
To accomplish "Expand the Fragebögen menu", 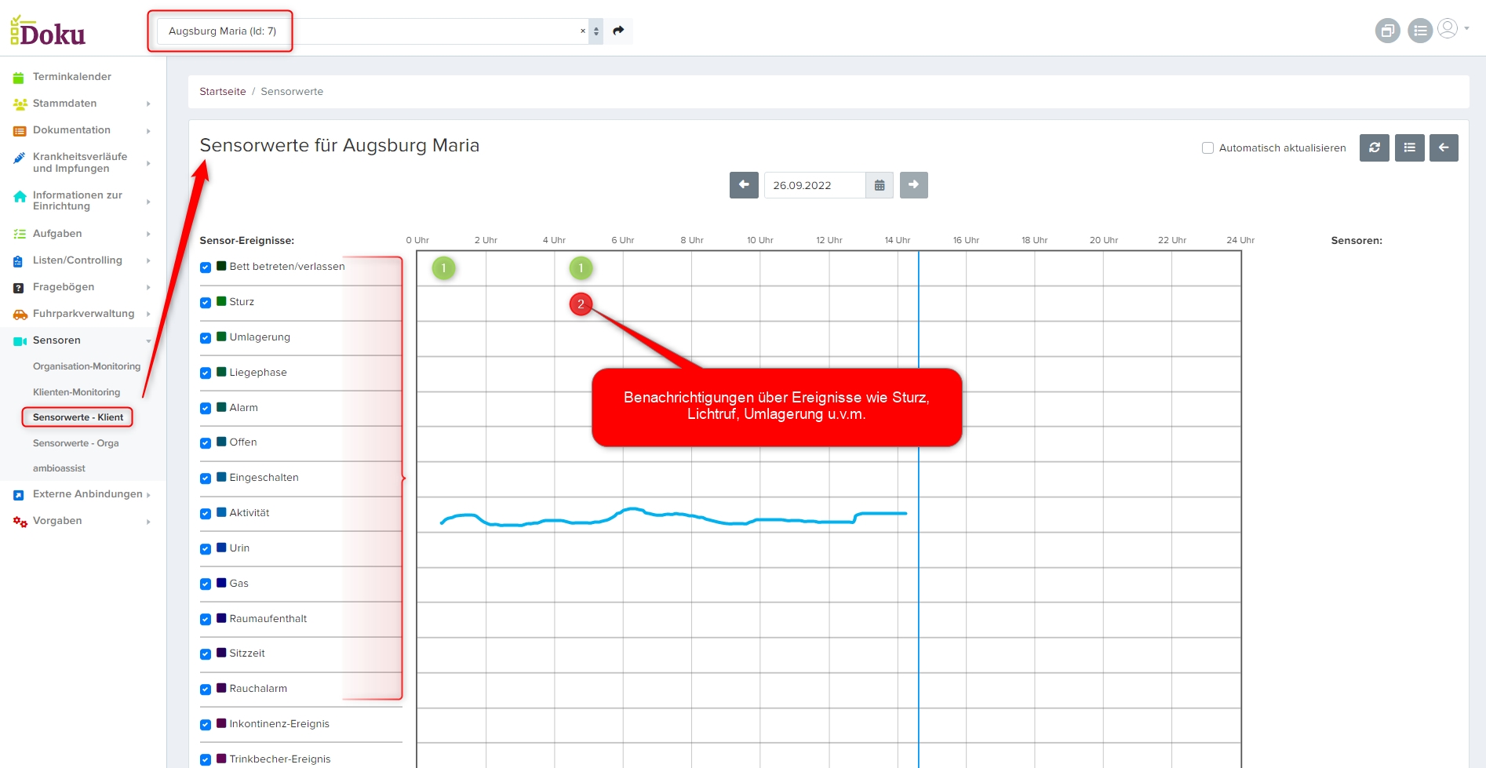I will point(148,287).
